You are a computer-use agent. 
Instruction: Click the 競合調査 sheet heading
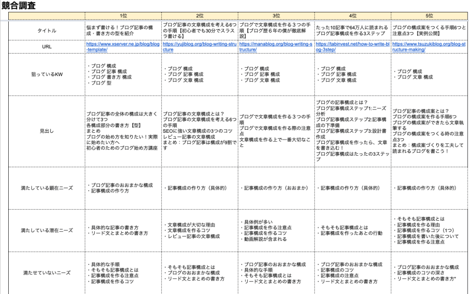pyautogui.click(x=18, y=5)
